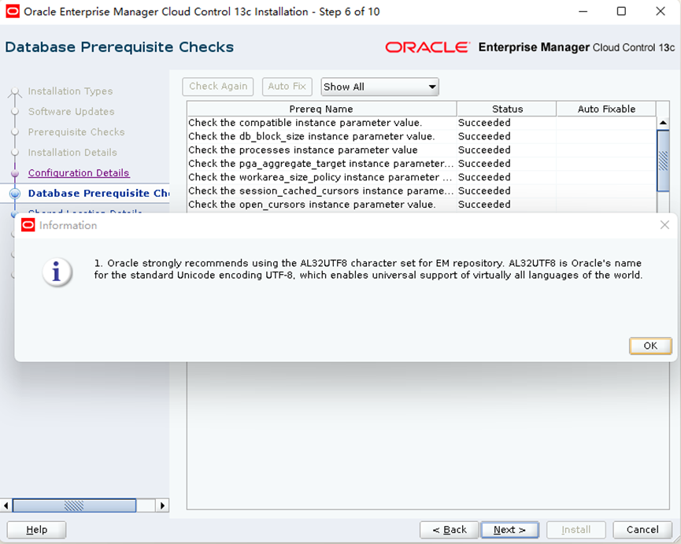Click the sidebar horizontal scrollbar thumb
The width and height of the screenshot is (681, 544).
pyautogui.click(x=74, y=505)
